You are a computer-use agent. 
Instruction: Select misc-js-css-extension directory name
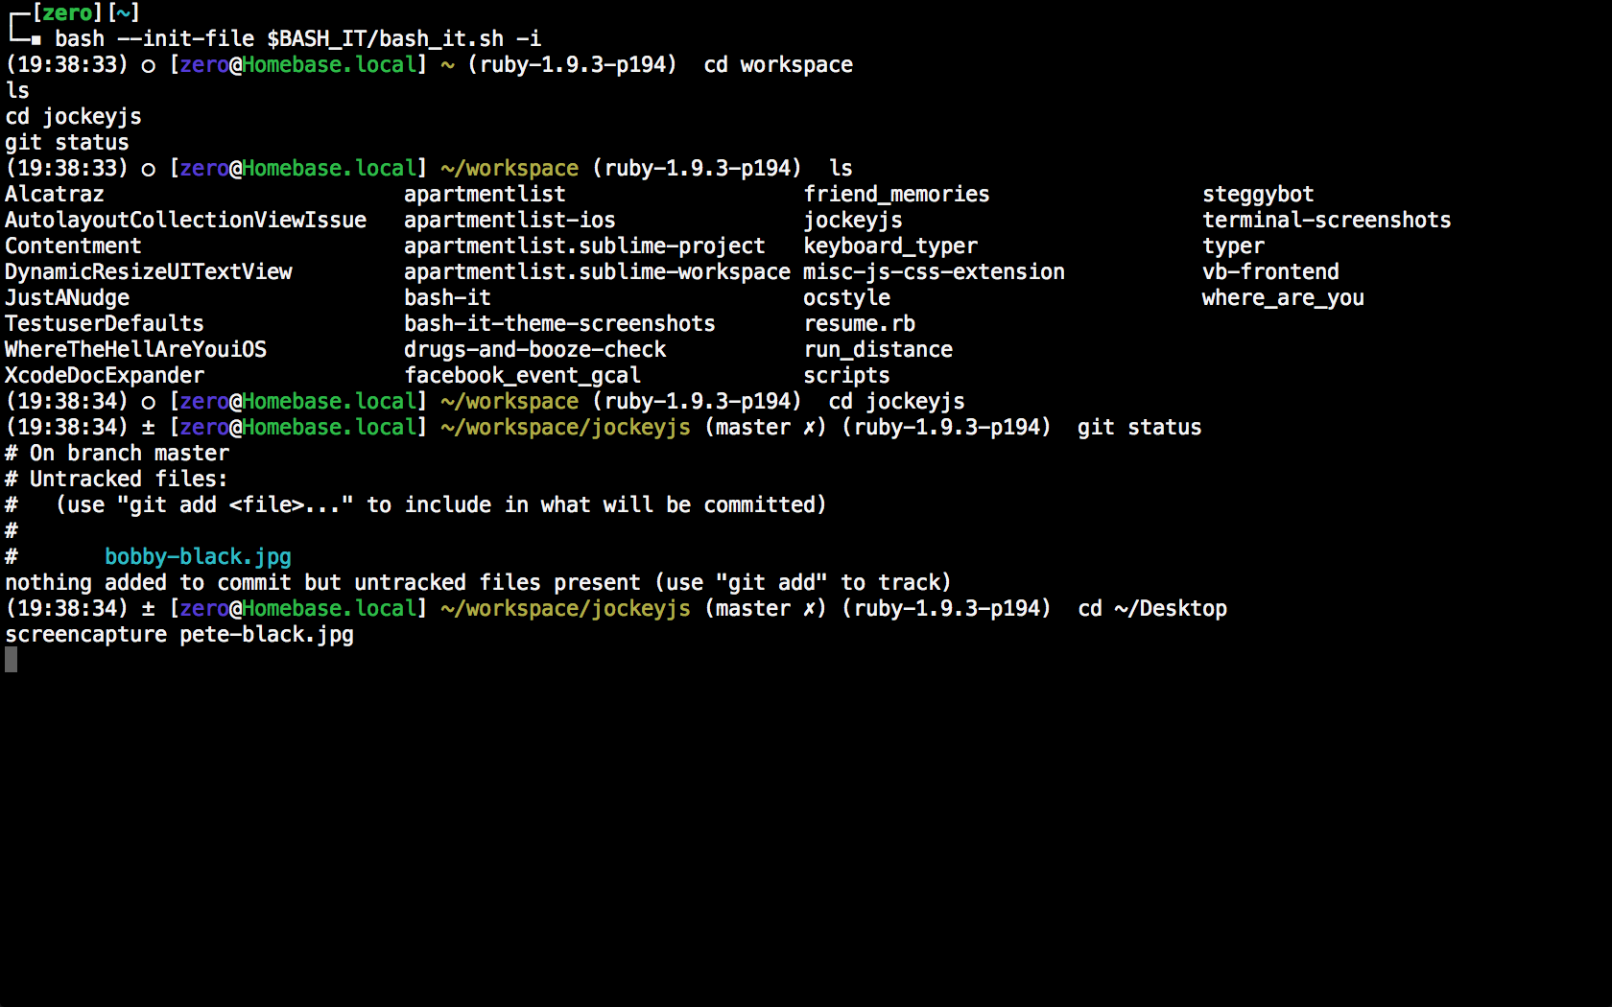click(x=934, y=271)
